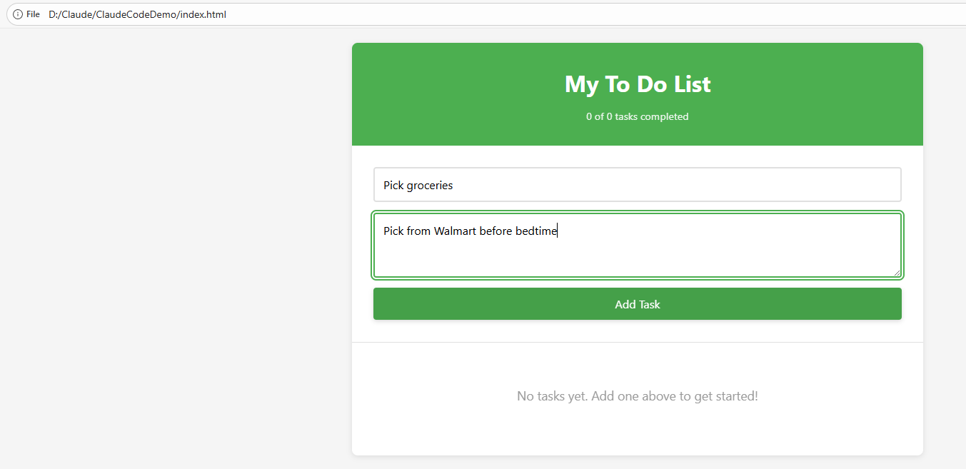The image size is (966, 469).
Task: Click the "D:/Claude" drive part of path
Action: [x=71, y=14]
